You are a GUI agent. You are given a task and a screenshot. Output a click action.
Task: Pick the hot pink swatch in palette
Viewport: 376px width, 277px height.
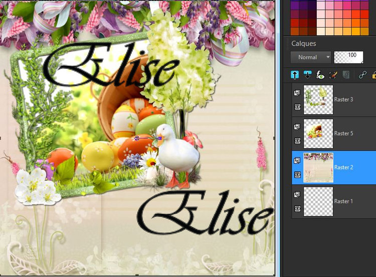[347, 6]
